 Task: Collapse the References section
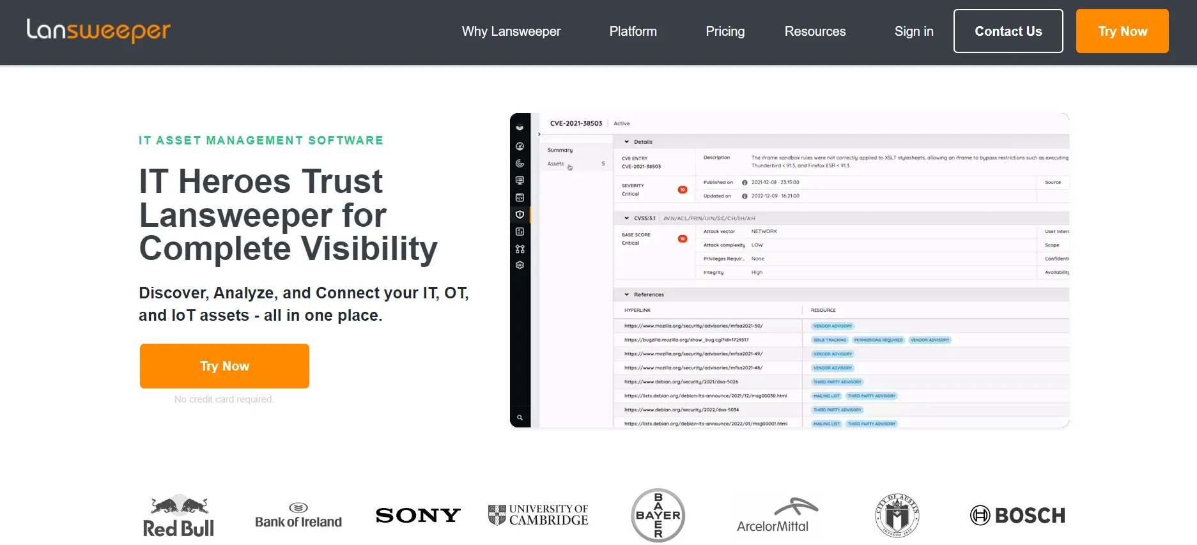point(627,295)
